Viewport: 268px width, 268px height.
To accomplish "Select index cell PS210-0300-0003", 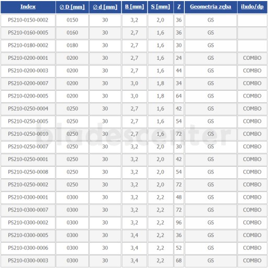I will [x=28, y=261].
